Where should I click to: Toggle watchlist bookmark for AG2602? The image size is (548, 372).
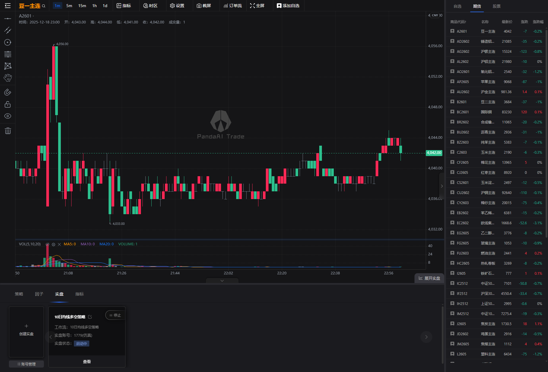[x=452, y=51]
